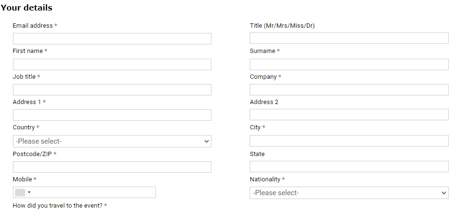
Task: Click the small arrow beside the mobile flag
Action: pyautogui.click(x=29, y=192)
